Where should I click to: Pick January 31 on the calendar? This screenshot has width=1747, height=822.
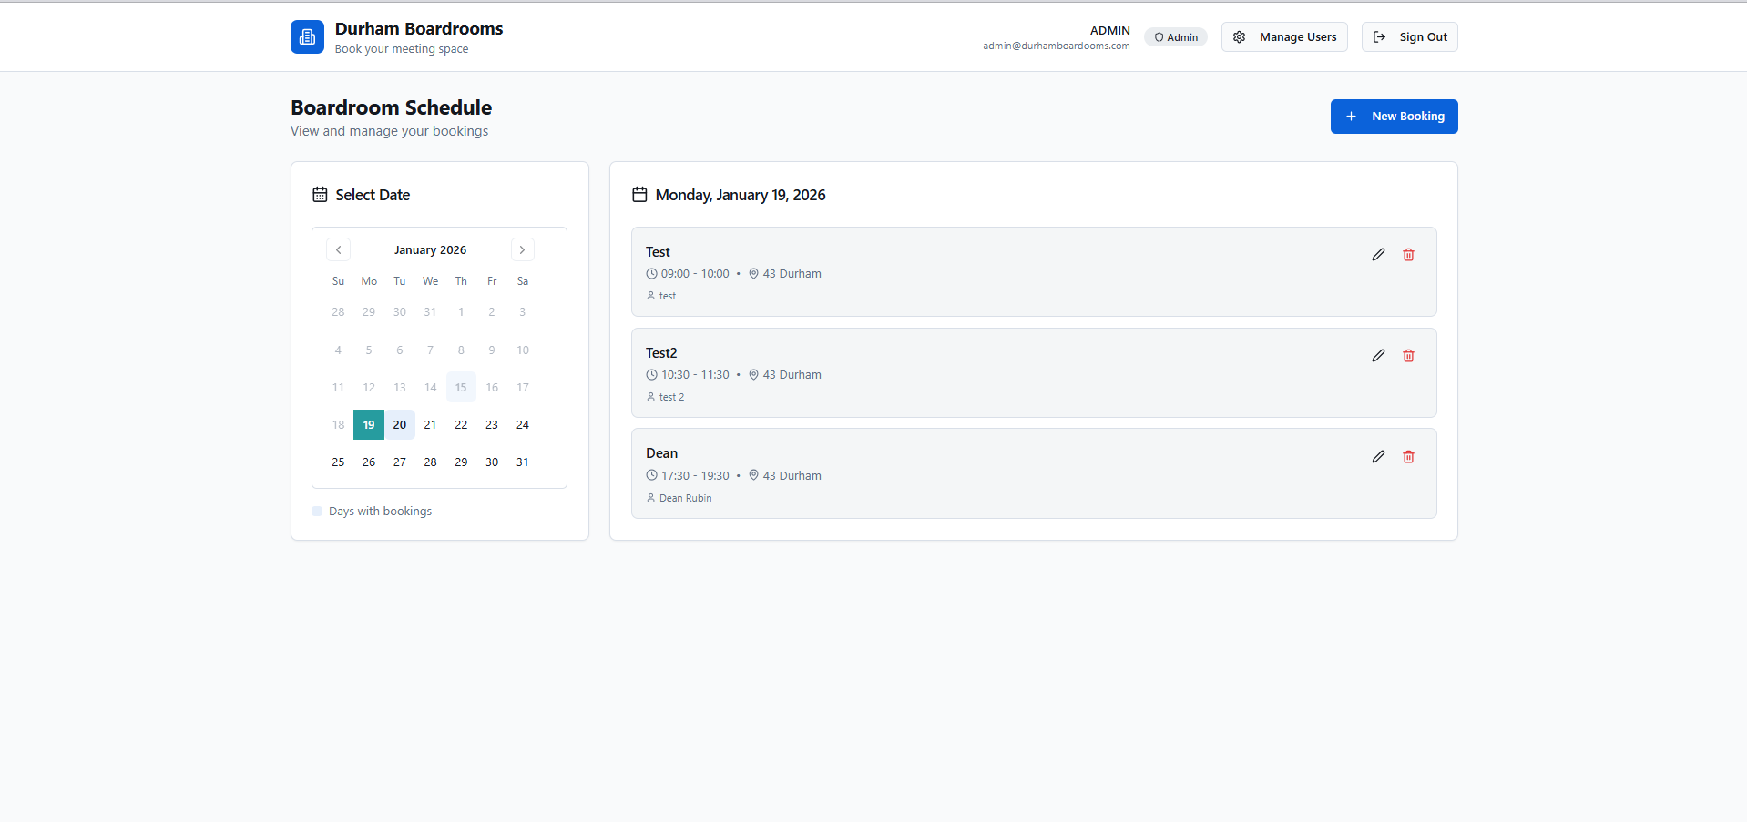tap(523, 462)
